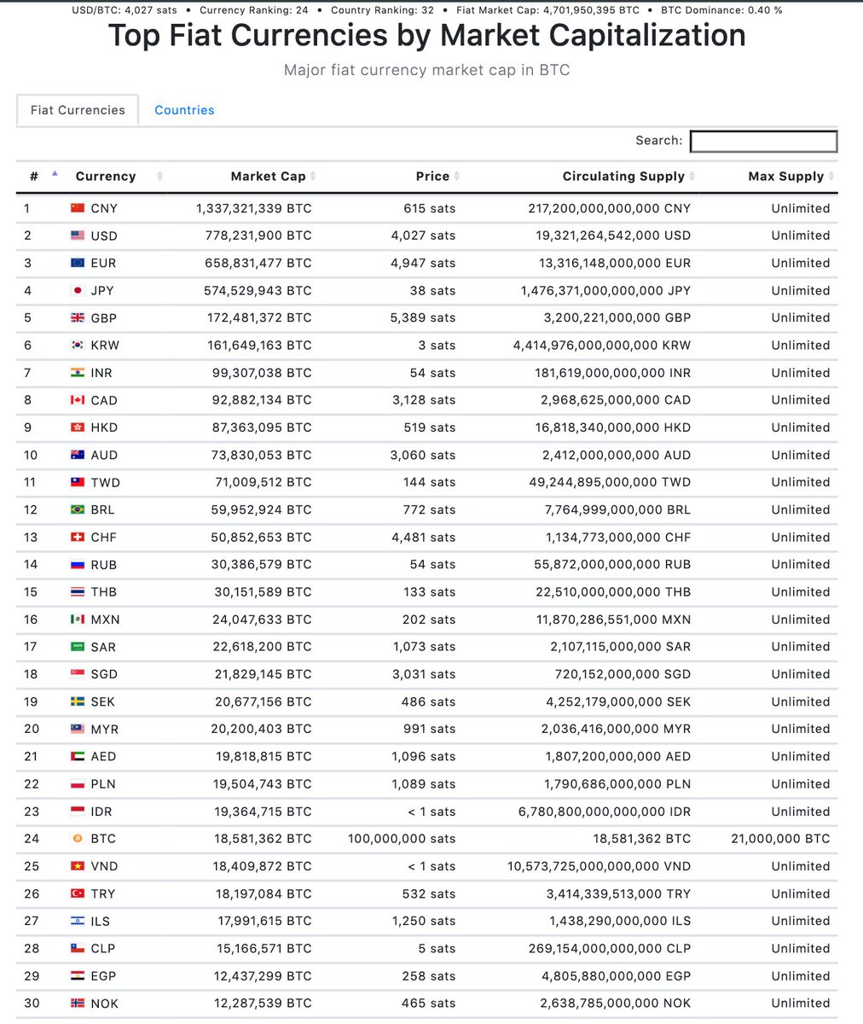Click the ILS currency name
This screenshot has width=863, height=1024.
click(x=101, y=921)
